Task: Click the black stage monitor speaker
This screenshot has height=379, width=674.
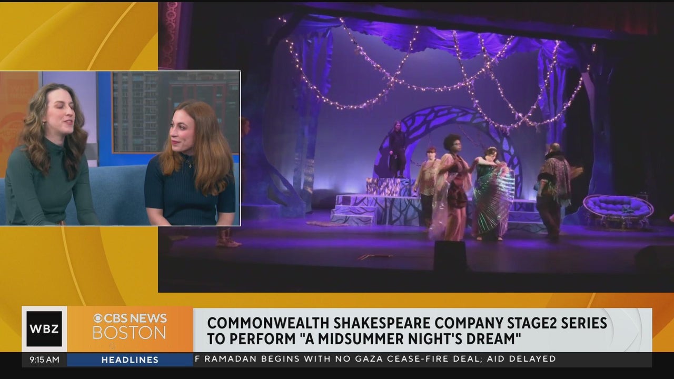Action: coord(450,256)
